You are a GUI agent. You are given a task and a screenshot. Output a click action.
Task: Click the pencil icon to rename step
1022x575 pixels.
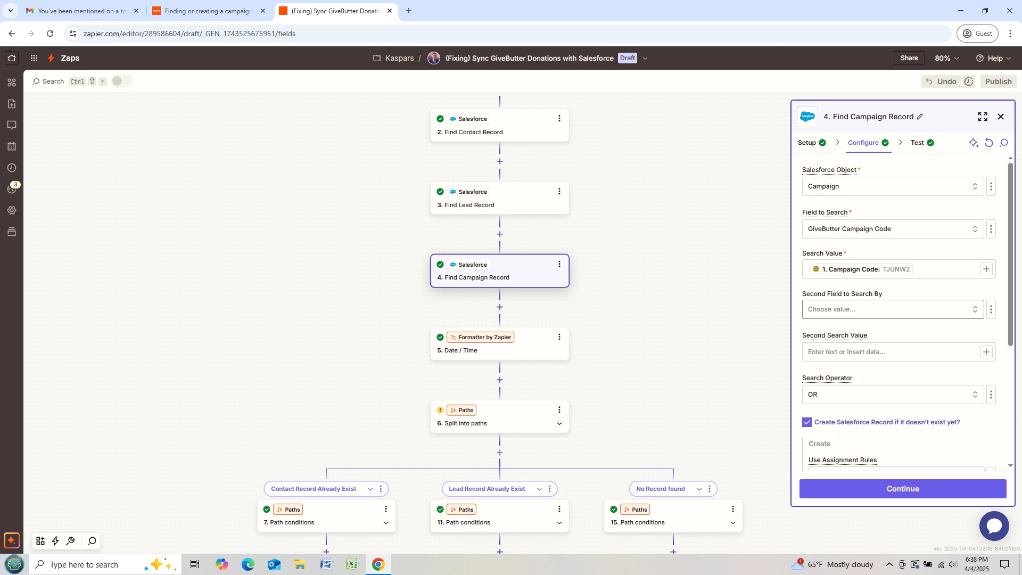pos(920,117)
